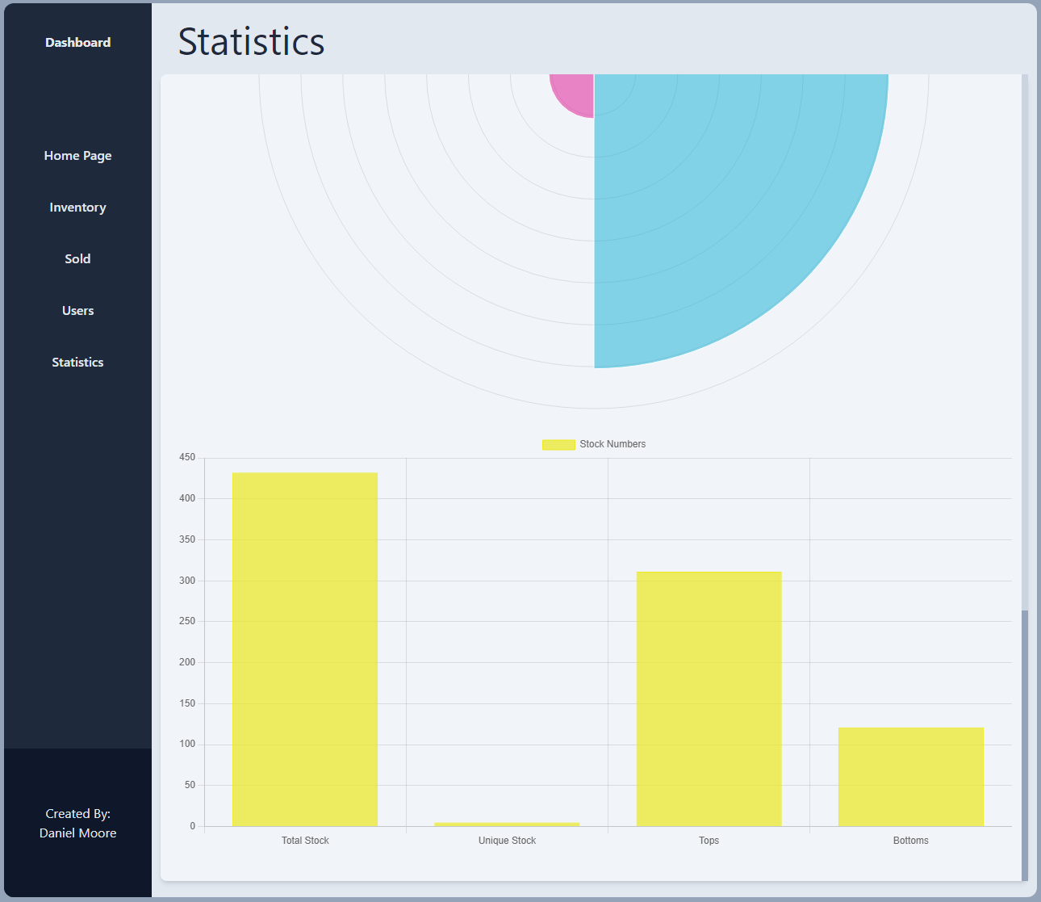Click the 'Created By:' footer text
Viewport: 1041px width, 902px height.
pyautogui.click(x=77, y=814)
